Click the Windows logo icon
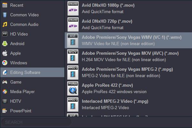Image resolution: width=192 pixels, height=128 pixels. coord(5,63)
